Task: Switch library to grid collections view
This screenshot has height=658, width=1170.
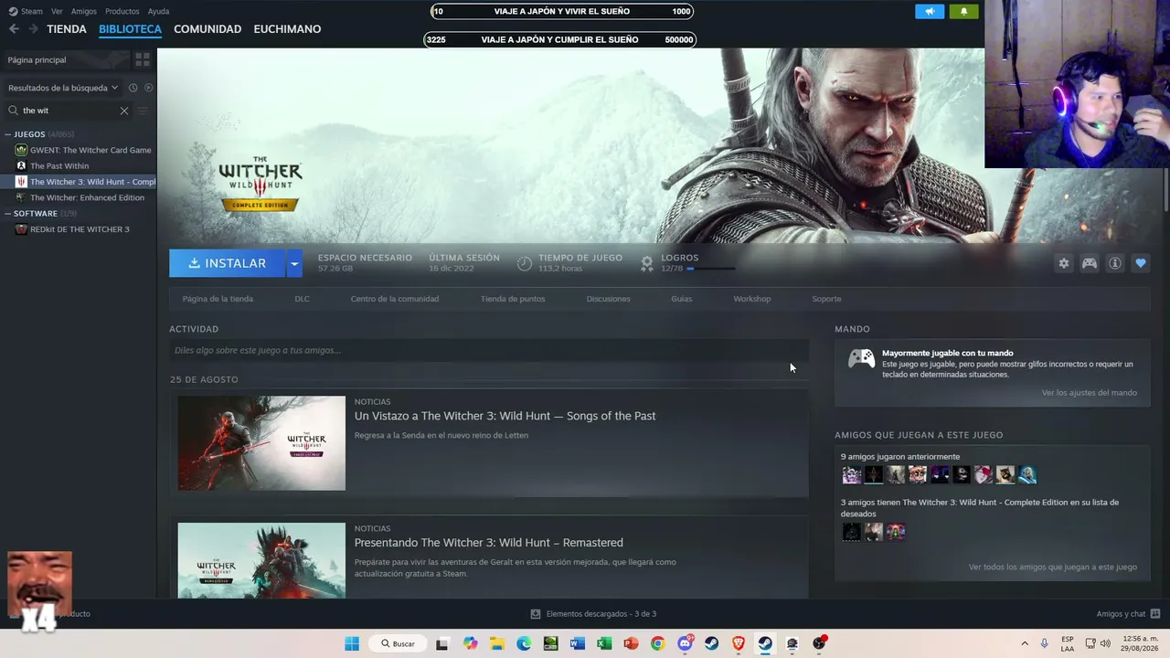Action: point(143,59)
